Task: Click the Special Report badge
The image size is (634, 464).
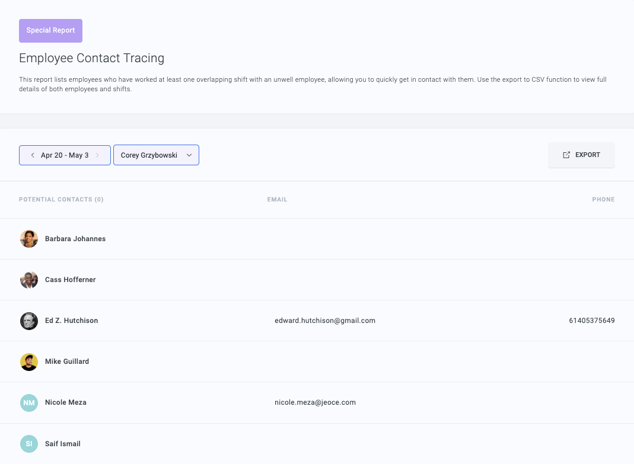Action: pos(50,31)
